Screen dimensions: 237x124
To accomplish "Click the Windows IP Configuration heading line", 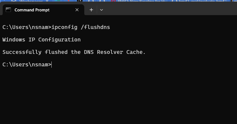I will tap(41, 40).
